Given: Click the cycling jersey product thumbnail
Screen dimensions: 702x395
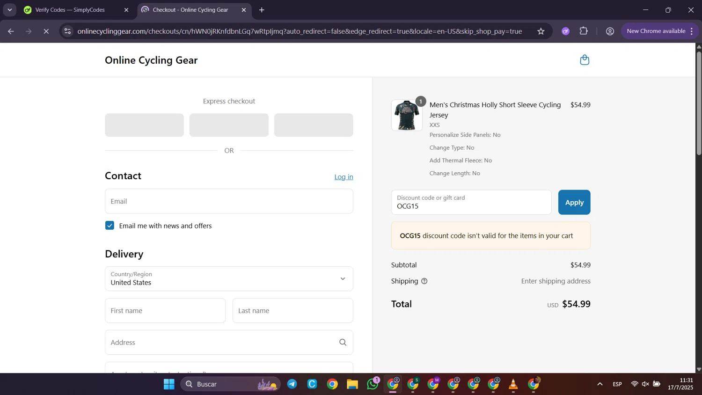Looking at the screenshot, I should pyautogui.click(x=407, y=115).
